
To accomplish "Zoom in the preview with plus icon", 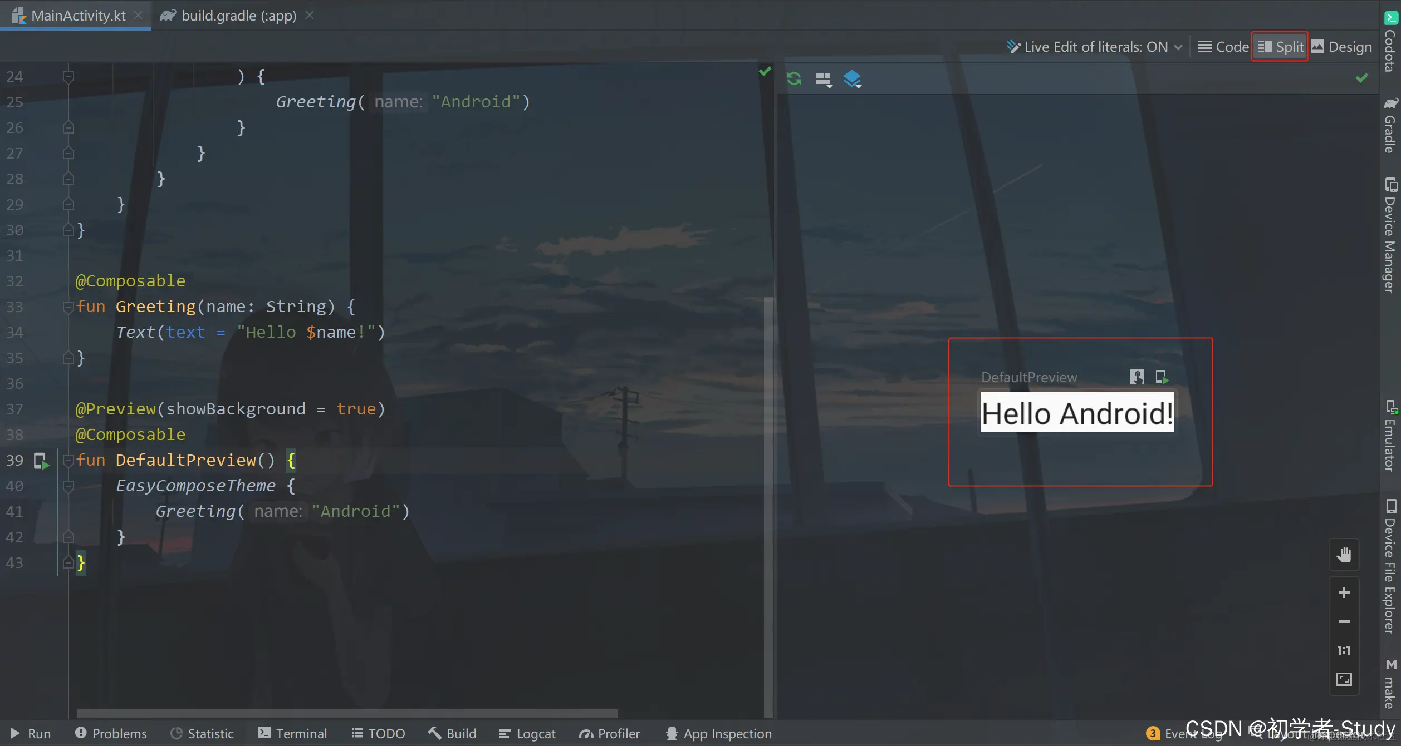I will tap(1344, 593).
